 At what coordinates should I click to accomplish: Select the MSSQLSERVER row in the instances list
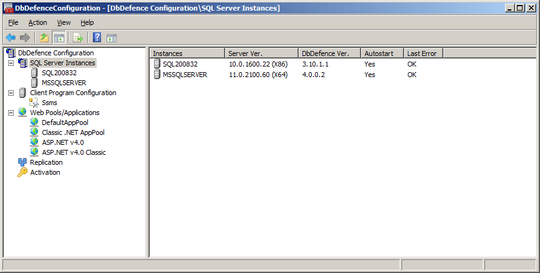click(x=185, y=75)
